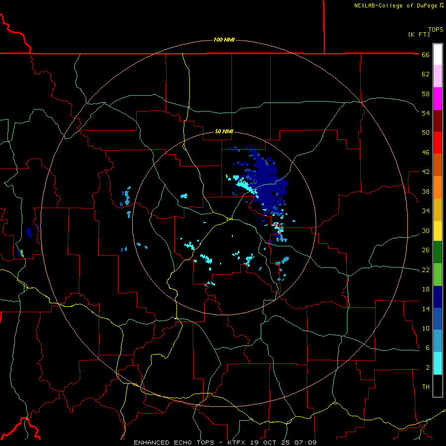Image resolution: width=446 pixels, height=446 pixels.
Task: Click the dark orange swatch between 46 and 42
Action: (438, 165)
